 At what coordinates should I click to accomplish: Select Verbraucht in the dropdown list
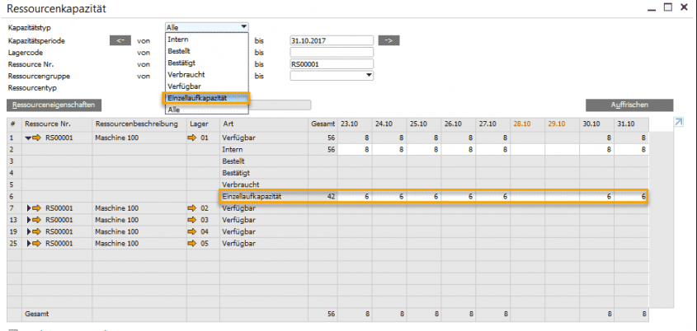(x=207, y=75)
